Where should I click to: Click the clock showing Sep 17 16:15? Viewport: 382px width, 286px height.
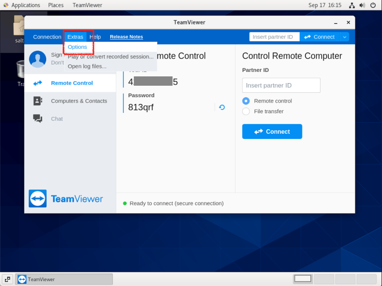coord(325,5)
